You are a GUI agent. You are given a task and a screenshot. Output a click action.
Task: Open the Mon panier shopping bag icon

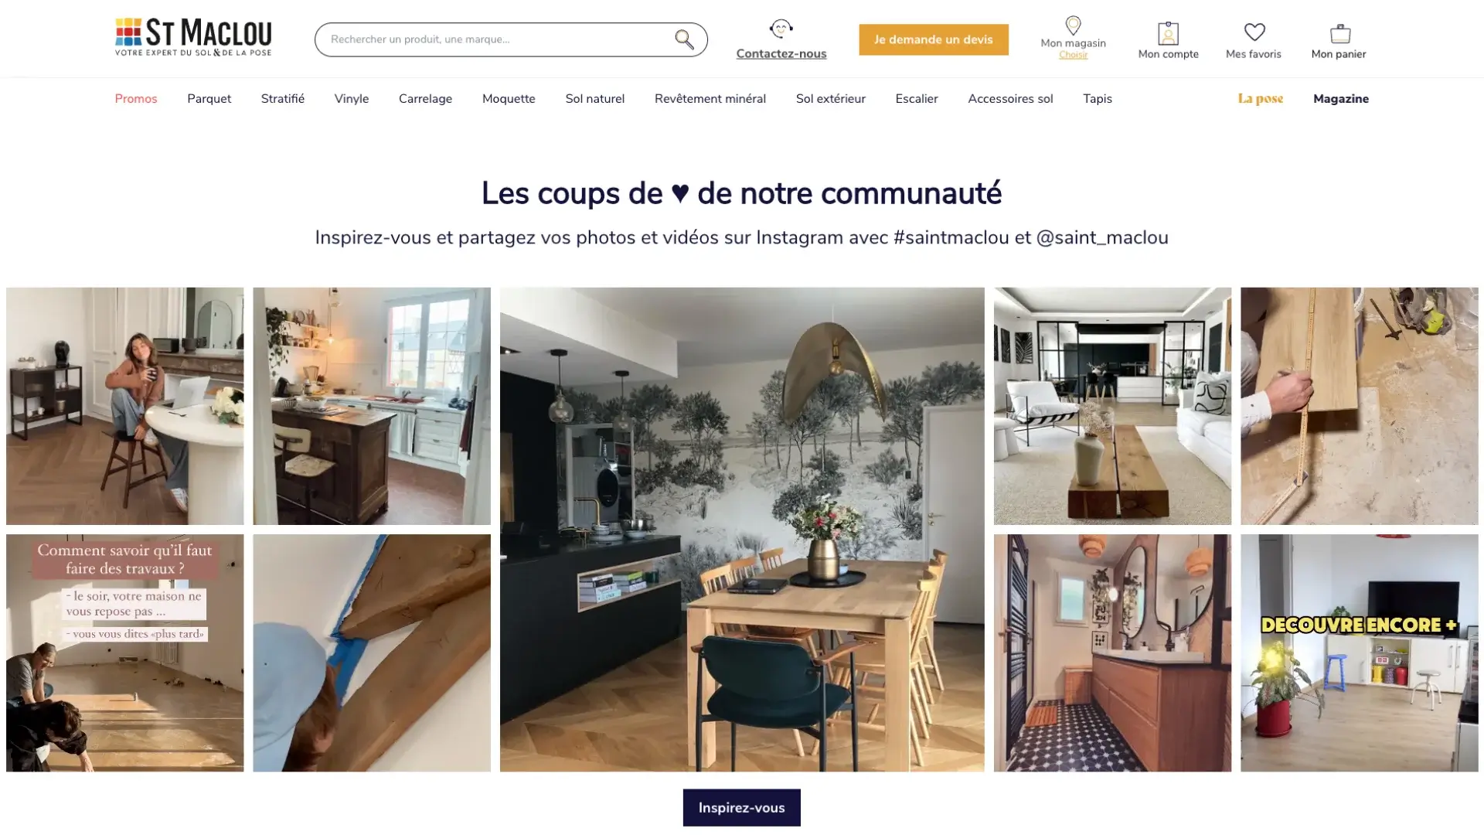1339,33
